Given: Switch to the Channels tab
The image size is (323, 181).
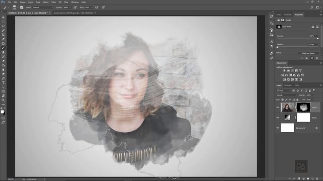Looking at the screenshot, I should [288, 85].
